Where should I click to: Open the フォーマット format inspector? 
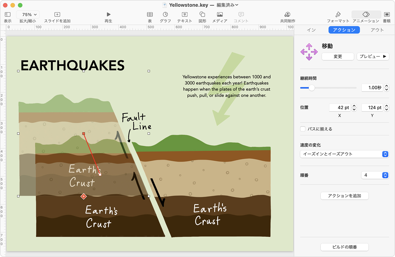click(x=338, y=14)
